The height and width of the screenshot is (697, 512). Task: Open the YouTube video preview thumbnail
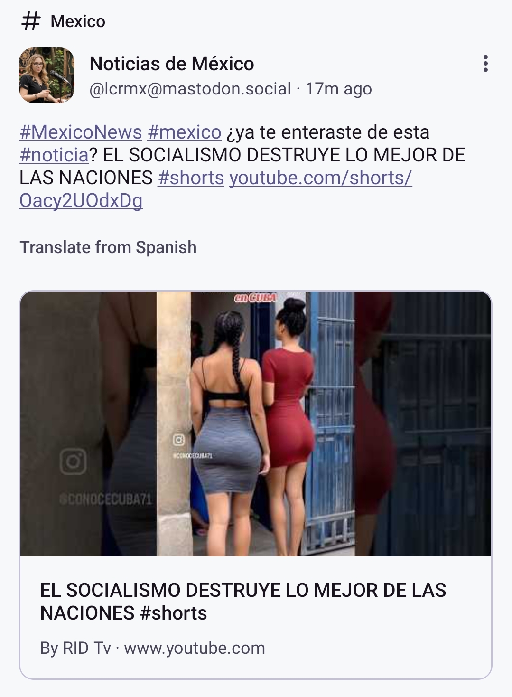coord(256,424)
